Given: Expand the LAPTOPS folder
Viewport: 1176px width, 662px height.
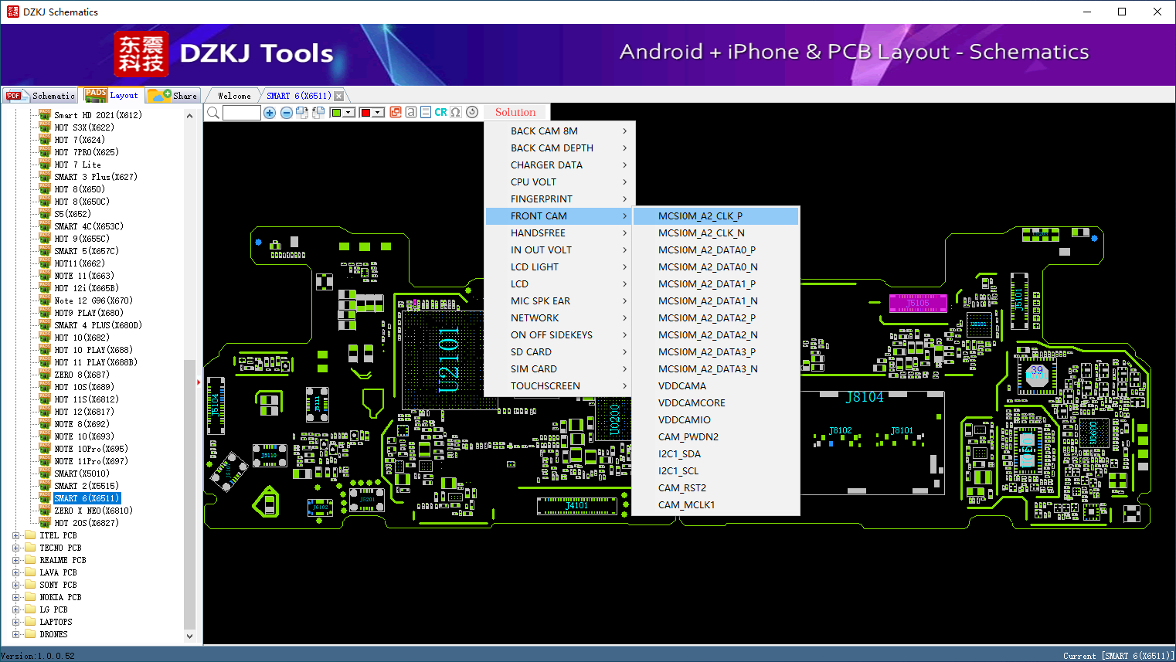Looking at the screenshot, I should (16, 622).
